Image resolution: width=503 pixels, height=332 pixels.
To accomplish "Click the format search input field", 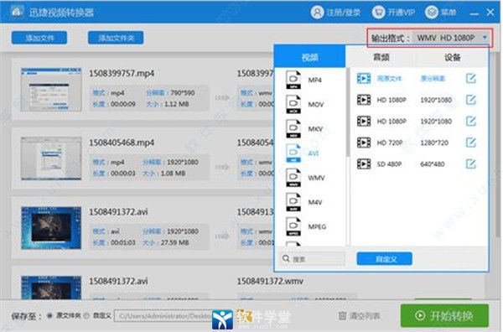I will (313, 258).
